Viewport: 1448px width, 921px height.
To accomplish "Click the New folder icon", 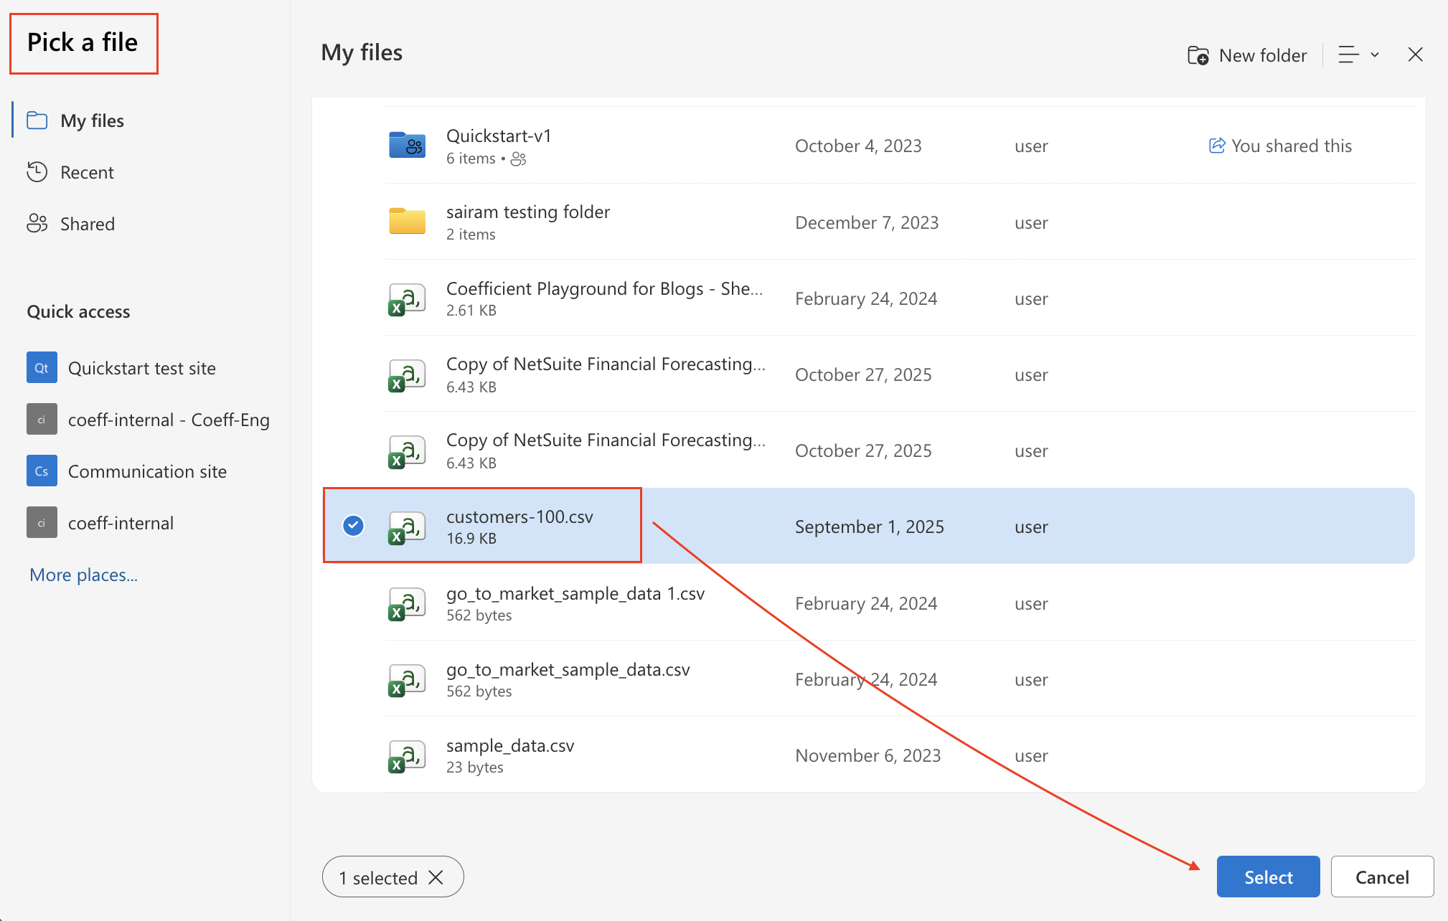I will pyautogui.click(x=1198, y=55).
